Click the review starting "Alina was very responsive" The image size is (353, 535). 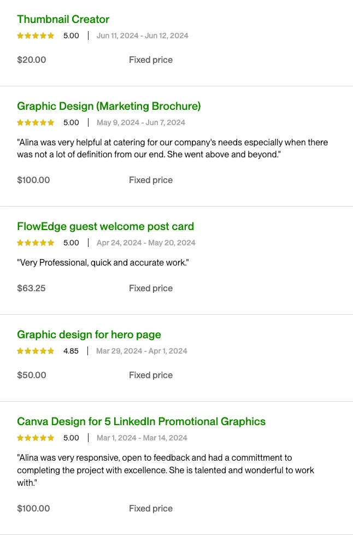pos(166,470)
